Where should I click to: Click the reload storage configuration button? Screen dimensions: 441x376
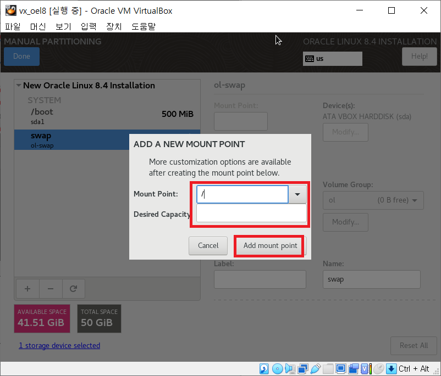pos(73,289)
